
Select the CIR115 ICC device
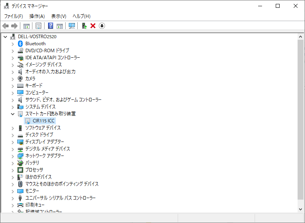[x=44, y=121]
